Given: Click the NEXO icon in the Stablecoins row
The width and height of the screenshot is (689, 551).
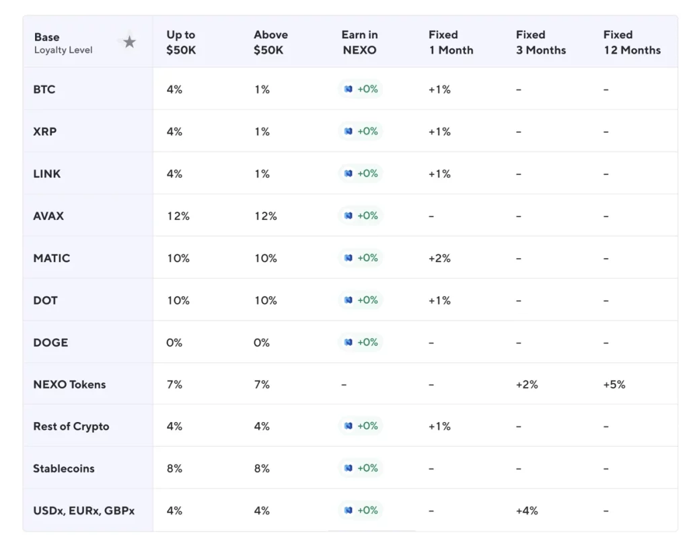Looking at the screenshot, I should pos(349,468).
